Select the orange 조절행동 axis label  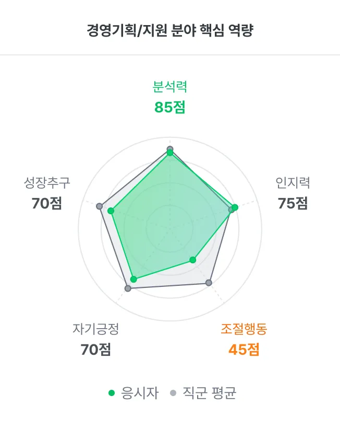244,329
